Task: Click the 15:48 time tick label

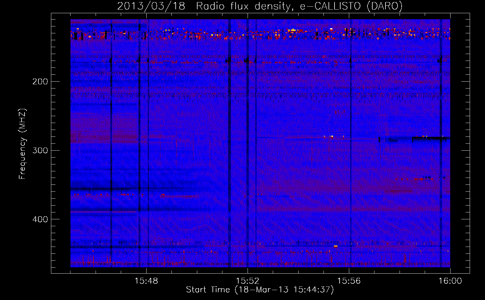Action: click(146, 281)
